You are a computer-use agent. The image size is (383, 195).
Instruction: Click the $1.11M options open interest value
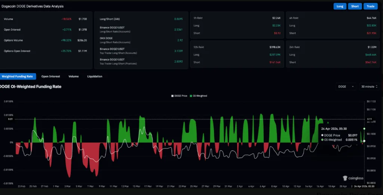83,51
